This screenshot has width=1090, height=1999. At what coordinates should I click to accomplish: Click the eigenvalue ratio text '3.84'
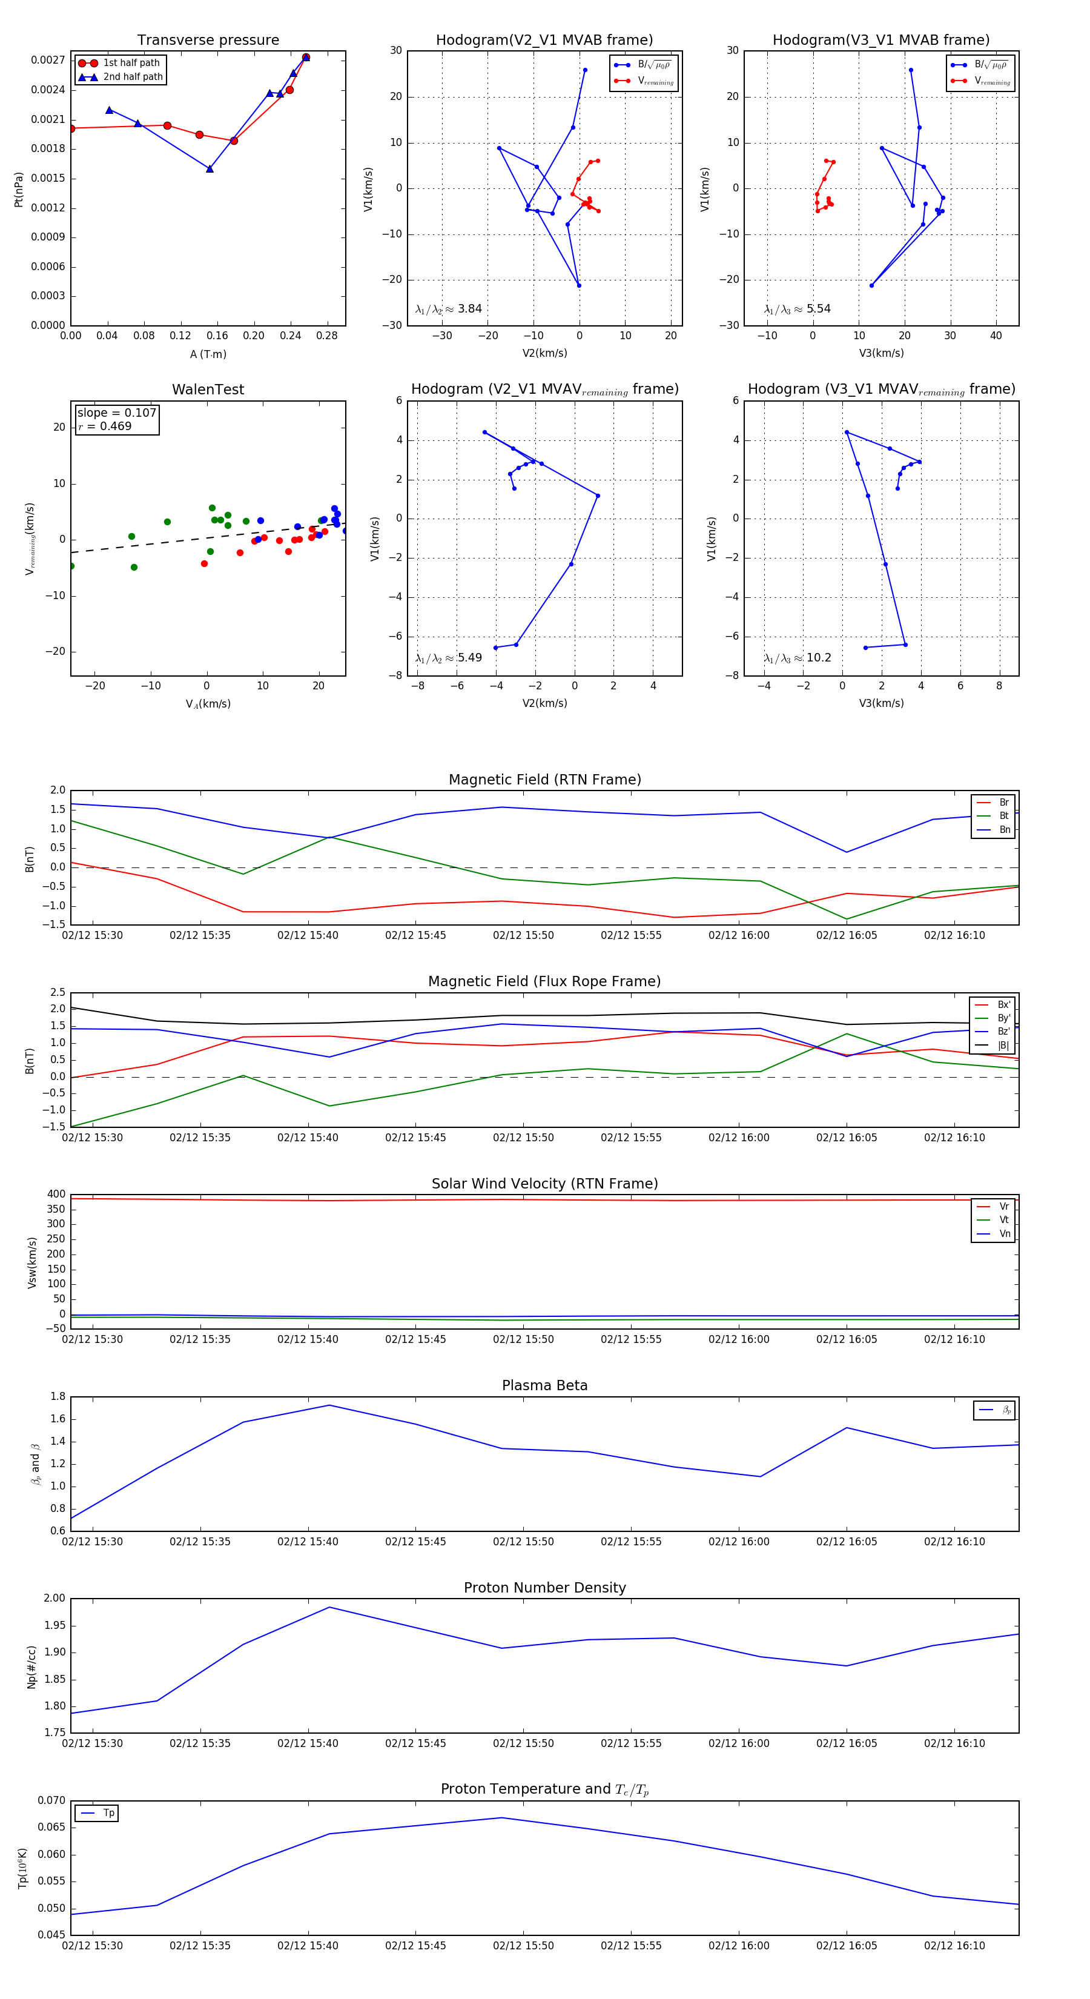click(470, 309)
